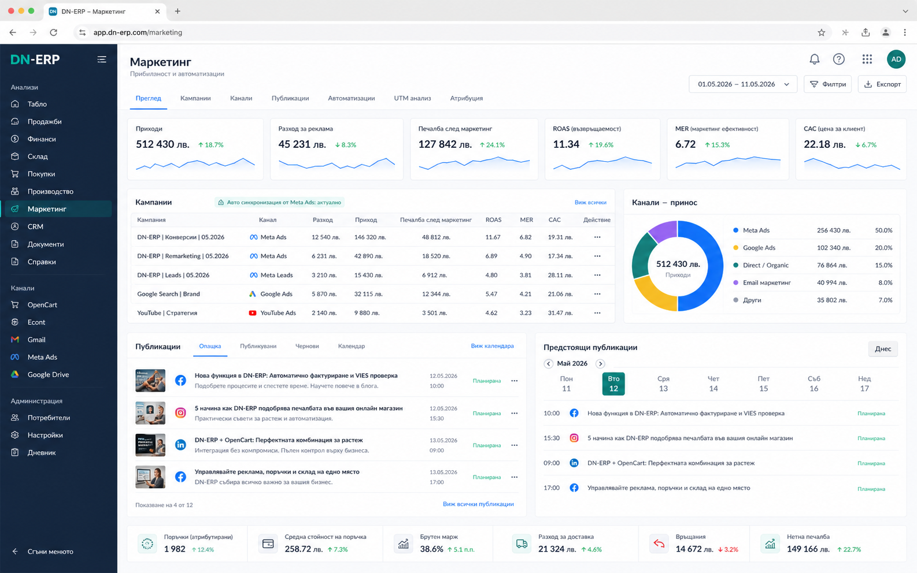Viewport: 917px width, 573px height.
Task: Reload the page in the browser
Action: (54, 32)
